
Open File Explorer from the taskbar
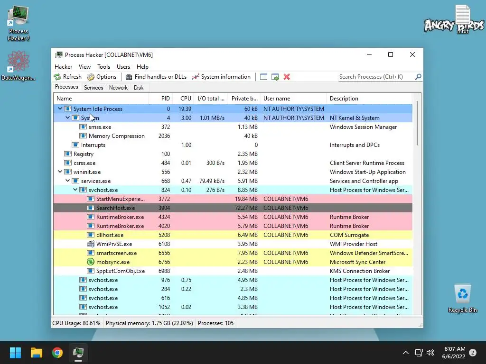(36, 353)
